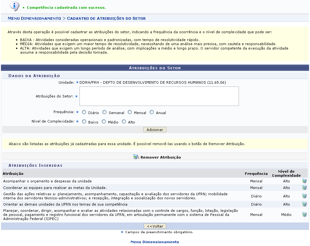The height and width of the screenshot is (246, 310).
Task: Select the Semanal frequency option
Action: pyautogui.click(x=105, y=112)
